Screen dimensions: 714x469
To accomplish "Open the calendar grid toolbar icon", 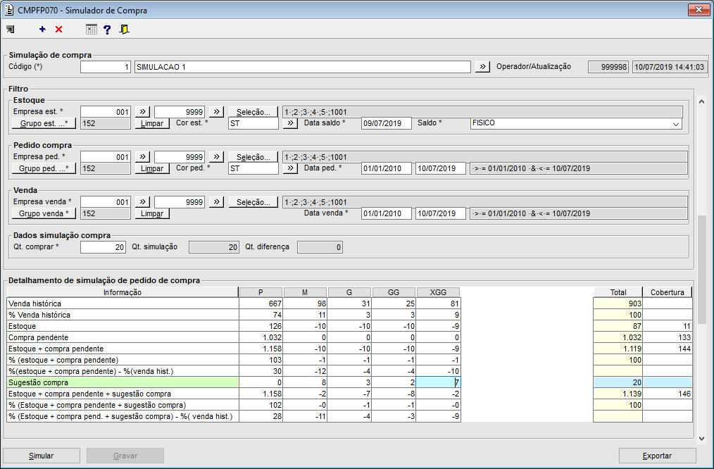I will point(92,30).
